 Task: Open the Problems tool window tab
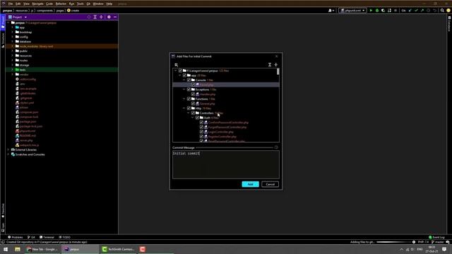coord(16,237)
